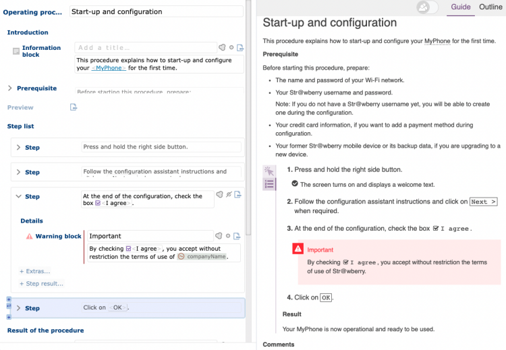Click the red Important warning icon in the guide
This screenshot has height=350, width=506.
pyautogui.click(x=298, y=249)
